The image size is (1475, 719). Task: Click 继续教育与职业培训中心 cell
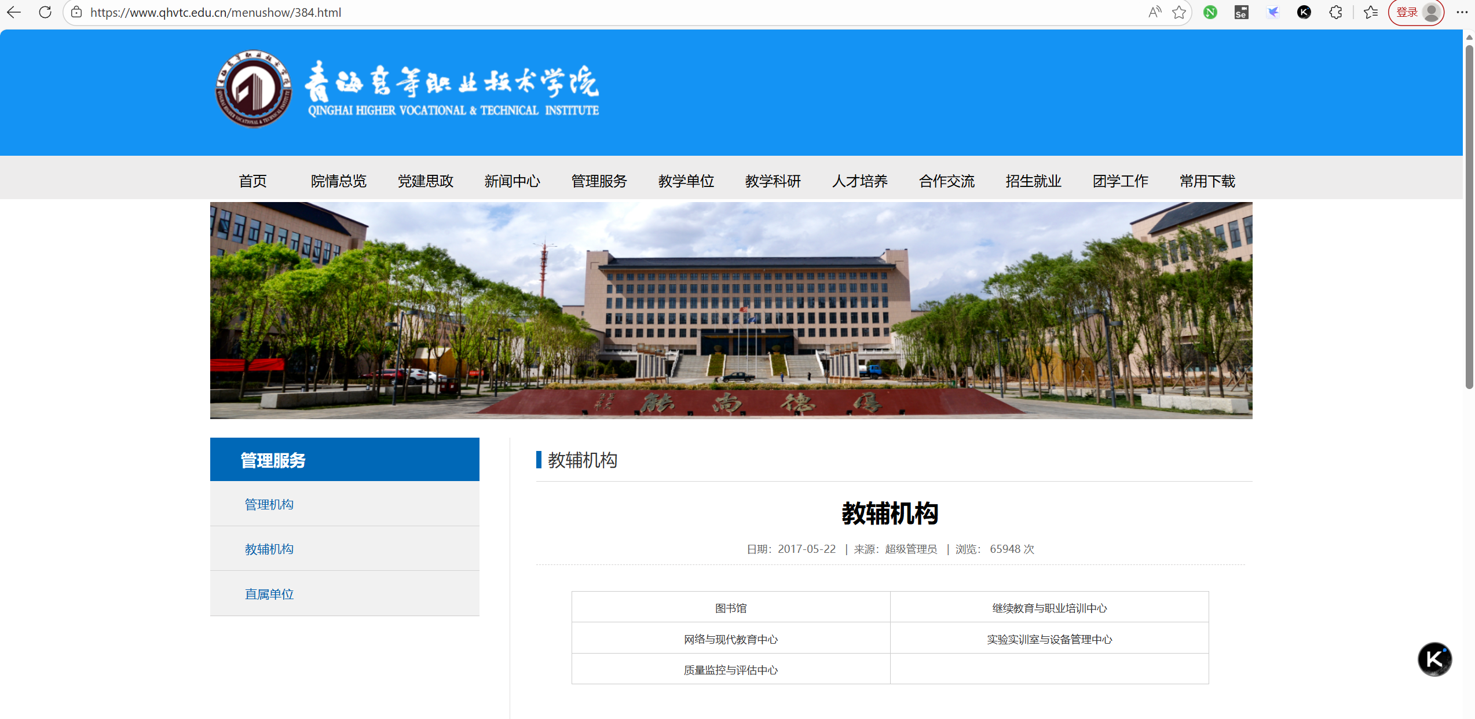pyautogui.click(x=1049, y=608)
